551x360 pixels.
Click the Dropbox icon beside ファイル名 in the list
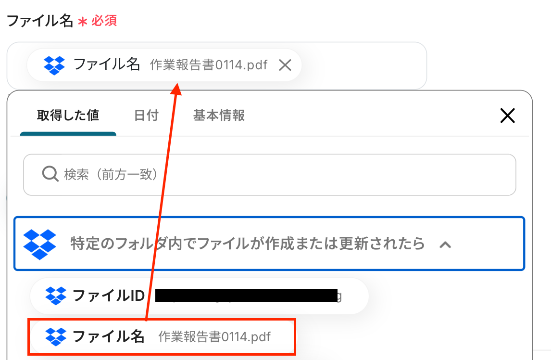tap(56, 337)
